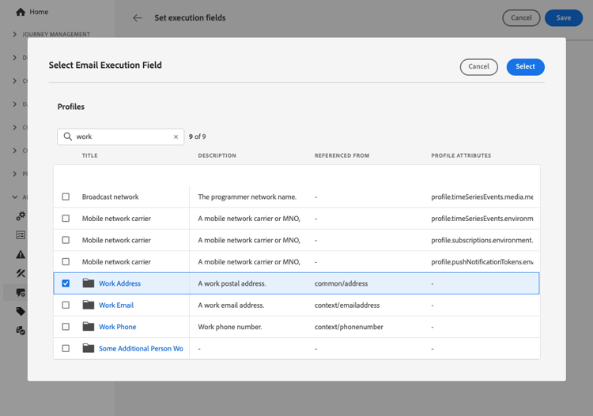Click the Work Phone folder icon
The width and height of the screenshot is (593, 416).
89,327
